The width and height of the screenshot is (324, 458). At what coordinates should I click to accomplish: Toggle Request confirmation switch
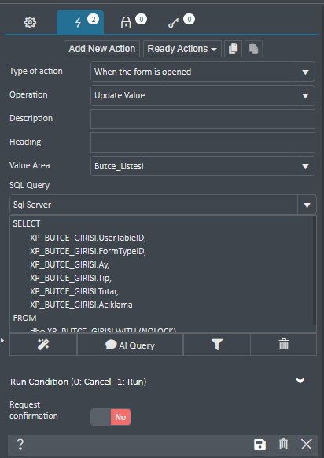[x=111, y=417]
